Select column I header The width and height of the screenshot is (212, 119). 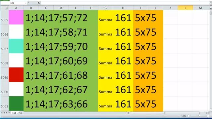coord(140,8)
